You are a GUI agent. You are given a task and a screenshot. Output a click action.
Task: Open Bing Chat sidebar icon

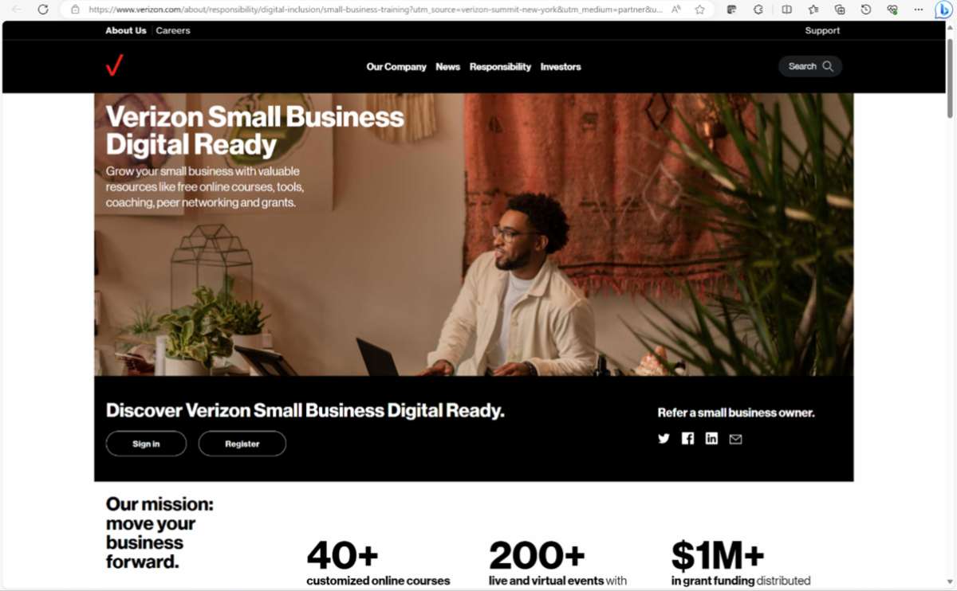(x=943, y=10)
